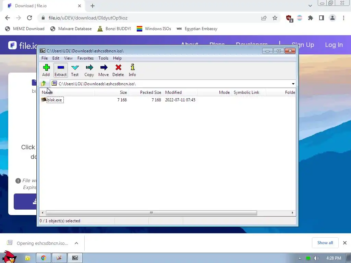
Task: Open the Egyptian Embassy bookmark
Action: pos(197,29)
